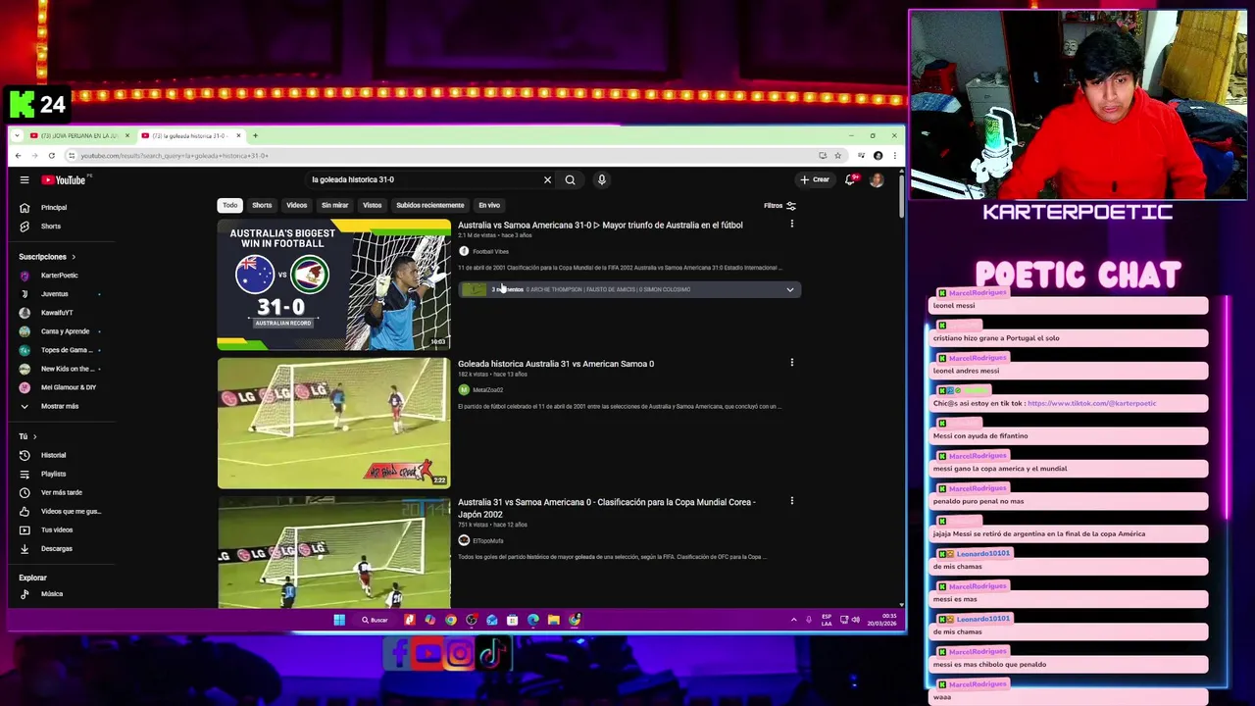Image resolution: width=1255 pixels, height=706 pixels.
Task: Expand the Tú section
Action: 27,436
